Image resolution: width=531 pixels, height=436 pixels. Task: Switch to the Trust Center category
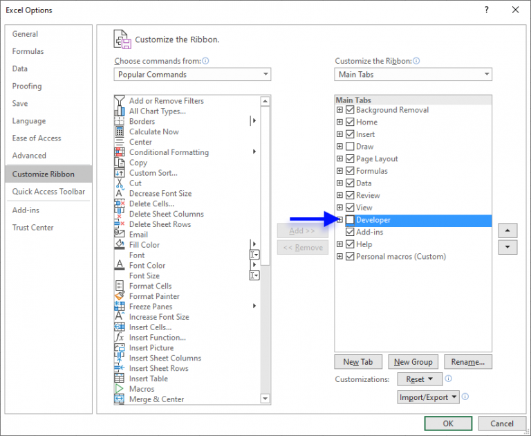(32, 228)
